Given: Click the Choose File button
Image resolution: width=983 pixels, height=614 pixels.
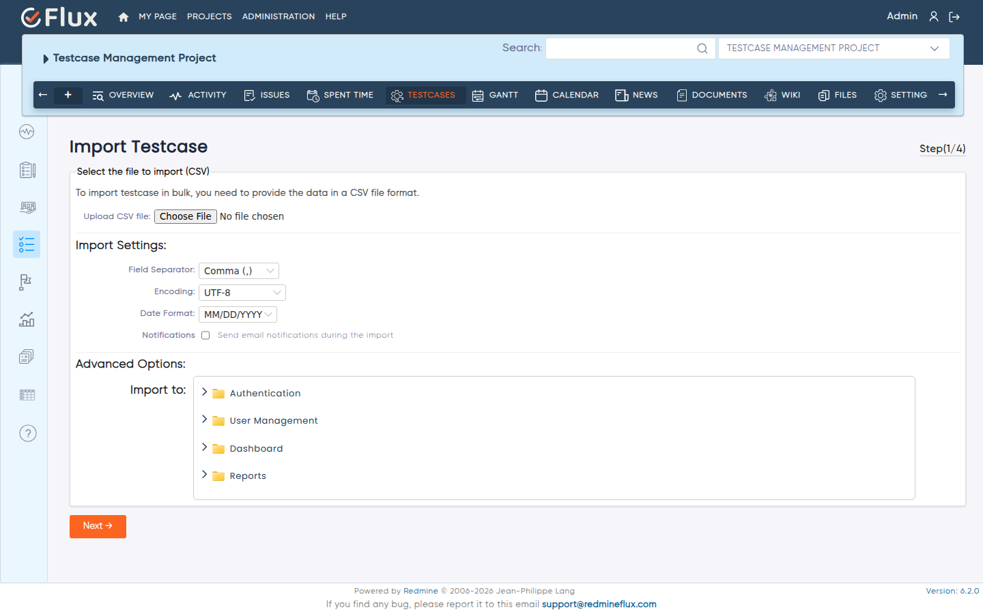Looking at the screenshot, I should click(x=186, y=216).
